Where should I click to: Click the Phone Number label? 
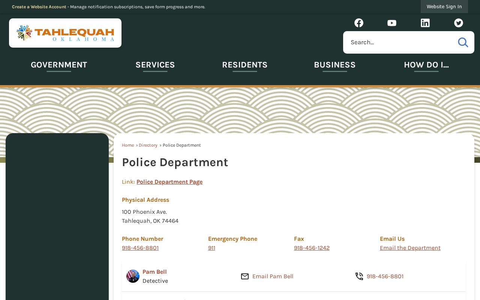[142, 239]
